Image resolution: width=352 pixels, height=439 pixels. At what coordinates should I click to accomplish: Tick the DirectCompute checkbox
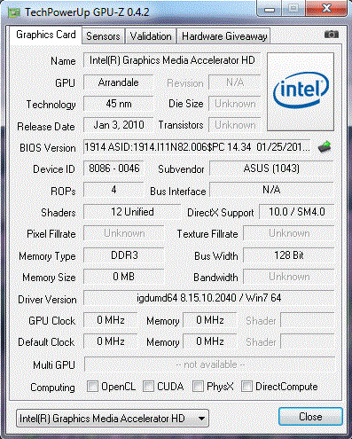[x=246, y=387]
